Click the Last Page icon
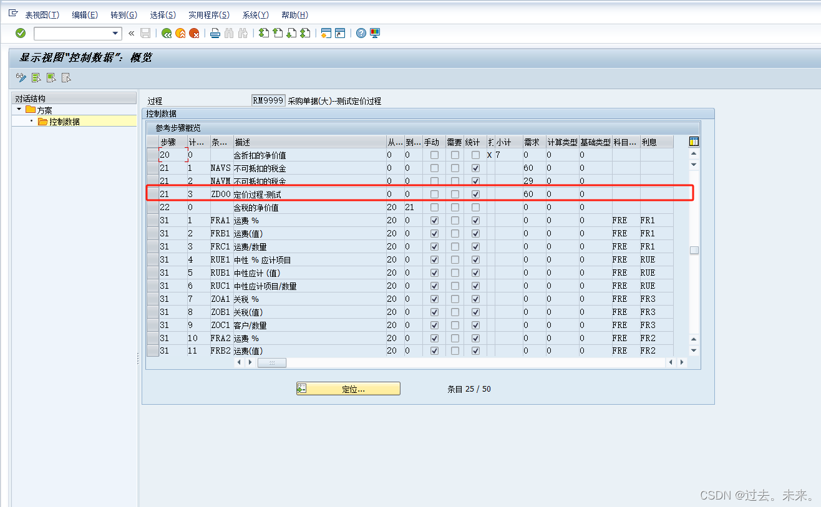Screen dimensions: 821x507 305,33
